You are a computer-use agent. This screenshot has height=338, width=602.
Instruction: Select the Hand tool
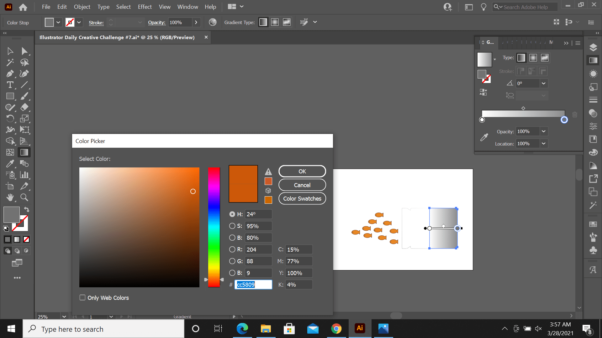pos(10,197)
